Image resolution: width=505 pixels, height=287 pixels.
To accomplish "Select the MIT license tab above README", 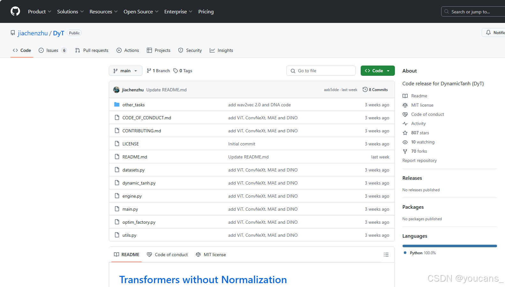I will click(211, 255).
